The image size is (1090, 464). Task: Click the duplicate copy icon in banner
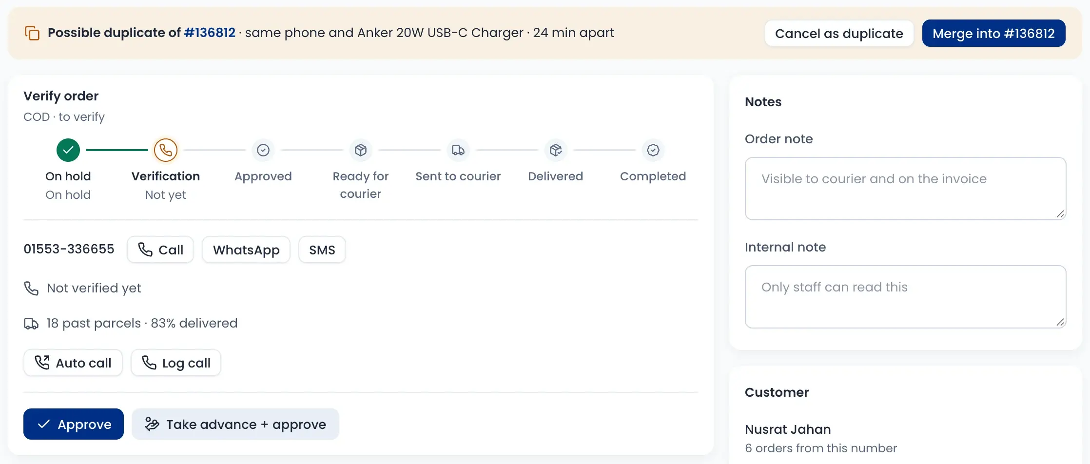[32, 33]
